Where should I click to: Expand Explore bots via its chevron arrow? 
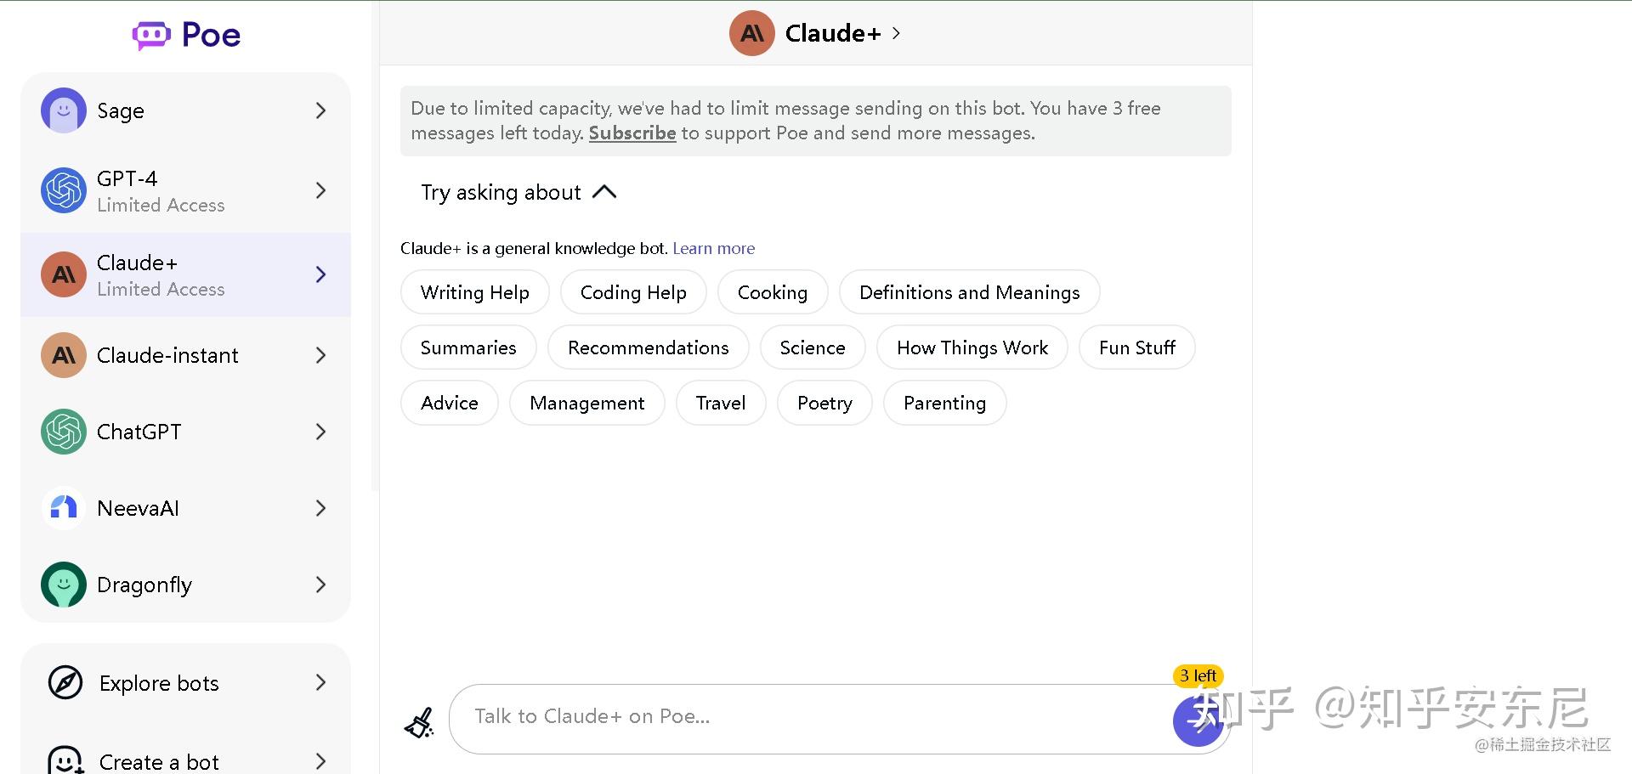point(320,682)
